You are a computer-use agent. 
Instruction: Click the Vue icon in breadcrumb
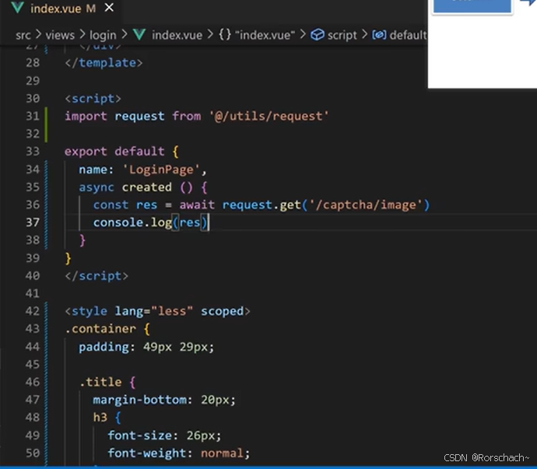pos(139,34)
